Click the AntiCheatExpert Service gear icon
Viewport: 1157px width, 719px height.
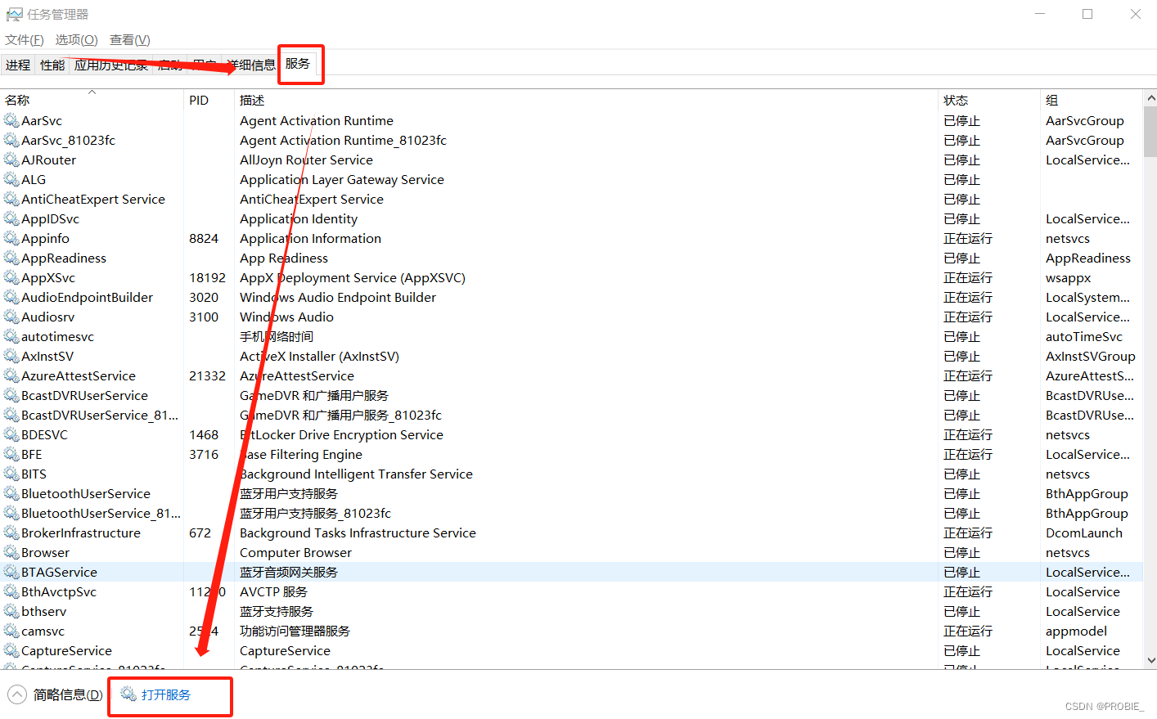(11, 199)
